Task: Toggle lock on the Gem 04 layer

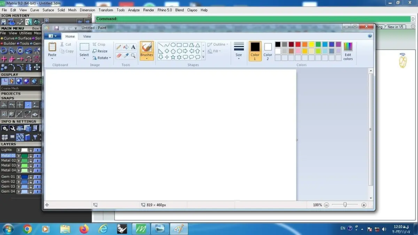Action: [31, 191]
